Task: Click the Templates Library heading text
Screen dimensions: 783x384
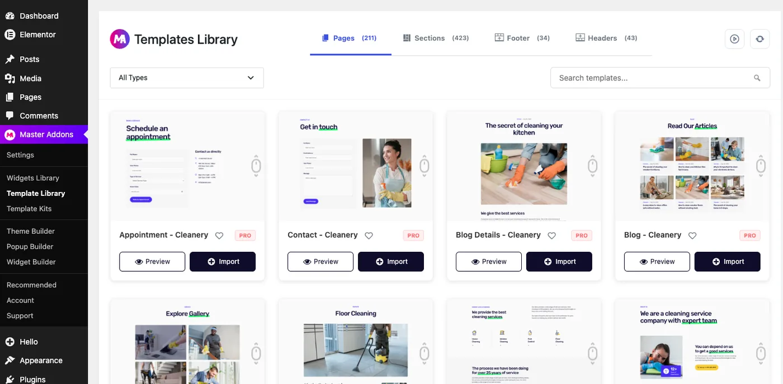Action: coord(186,40)
